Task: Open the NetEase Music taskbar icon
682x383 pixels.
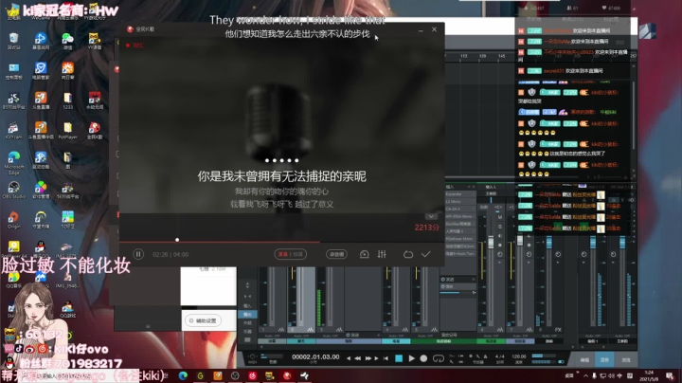Action: [x=252, y=375]
